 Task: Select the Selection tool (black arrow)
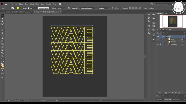[2, 15]
